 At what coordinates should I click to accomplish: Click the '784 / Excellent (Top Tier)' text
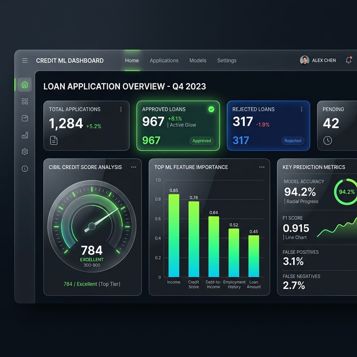(x=92, y=284)
